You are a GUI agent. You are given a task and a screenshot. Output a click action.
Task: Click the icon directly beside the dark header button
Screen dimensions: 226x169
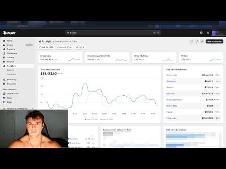[202, 41]
